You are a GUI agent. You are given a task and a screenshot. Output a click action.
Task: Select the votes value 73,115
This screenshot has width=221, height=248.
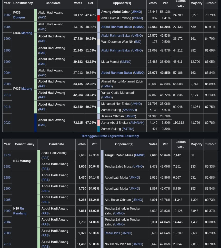point(78,122)
